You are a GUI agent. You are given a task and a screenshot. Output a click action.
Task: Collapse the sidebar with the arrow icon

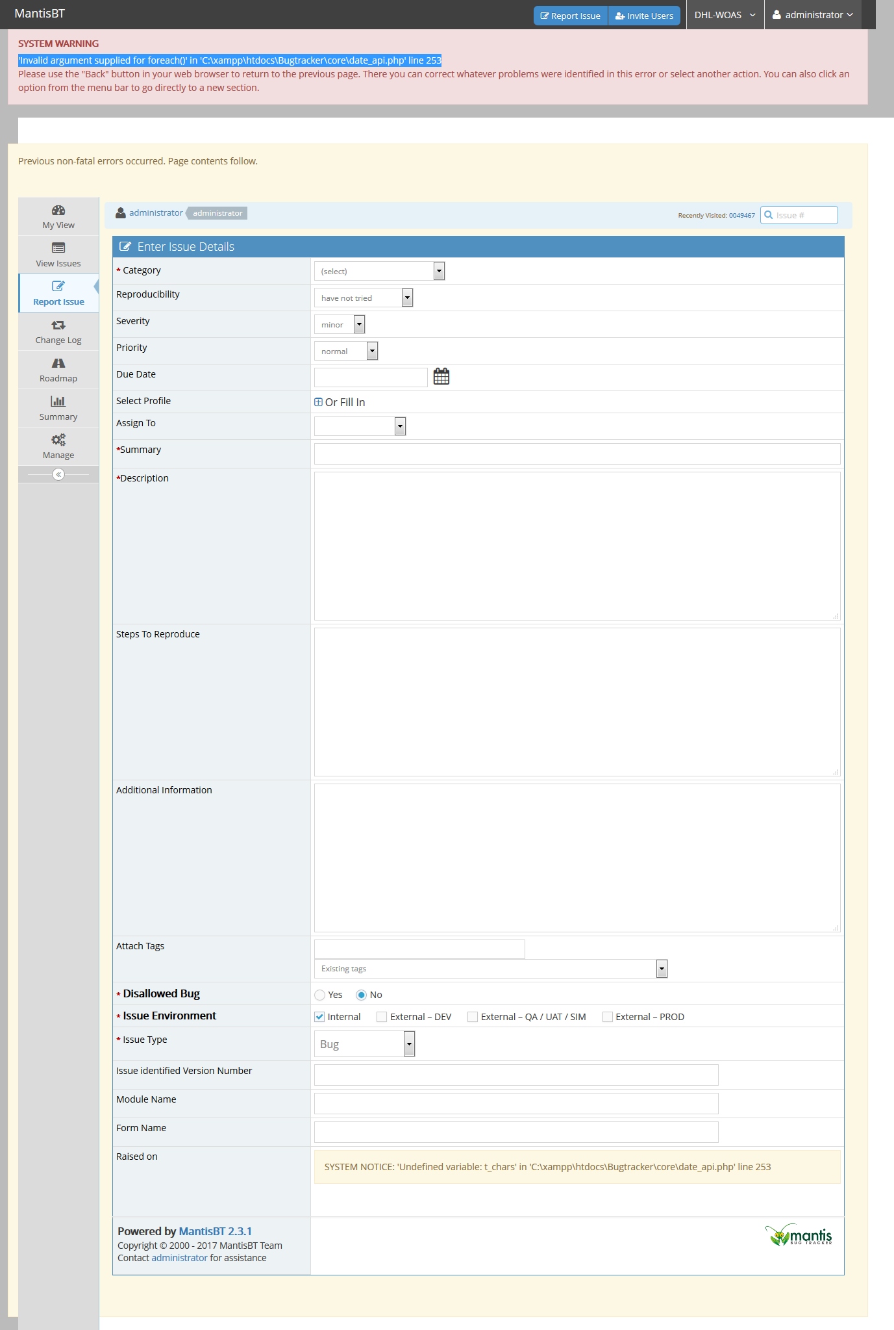[58, 474]
